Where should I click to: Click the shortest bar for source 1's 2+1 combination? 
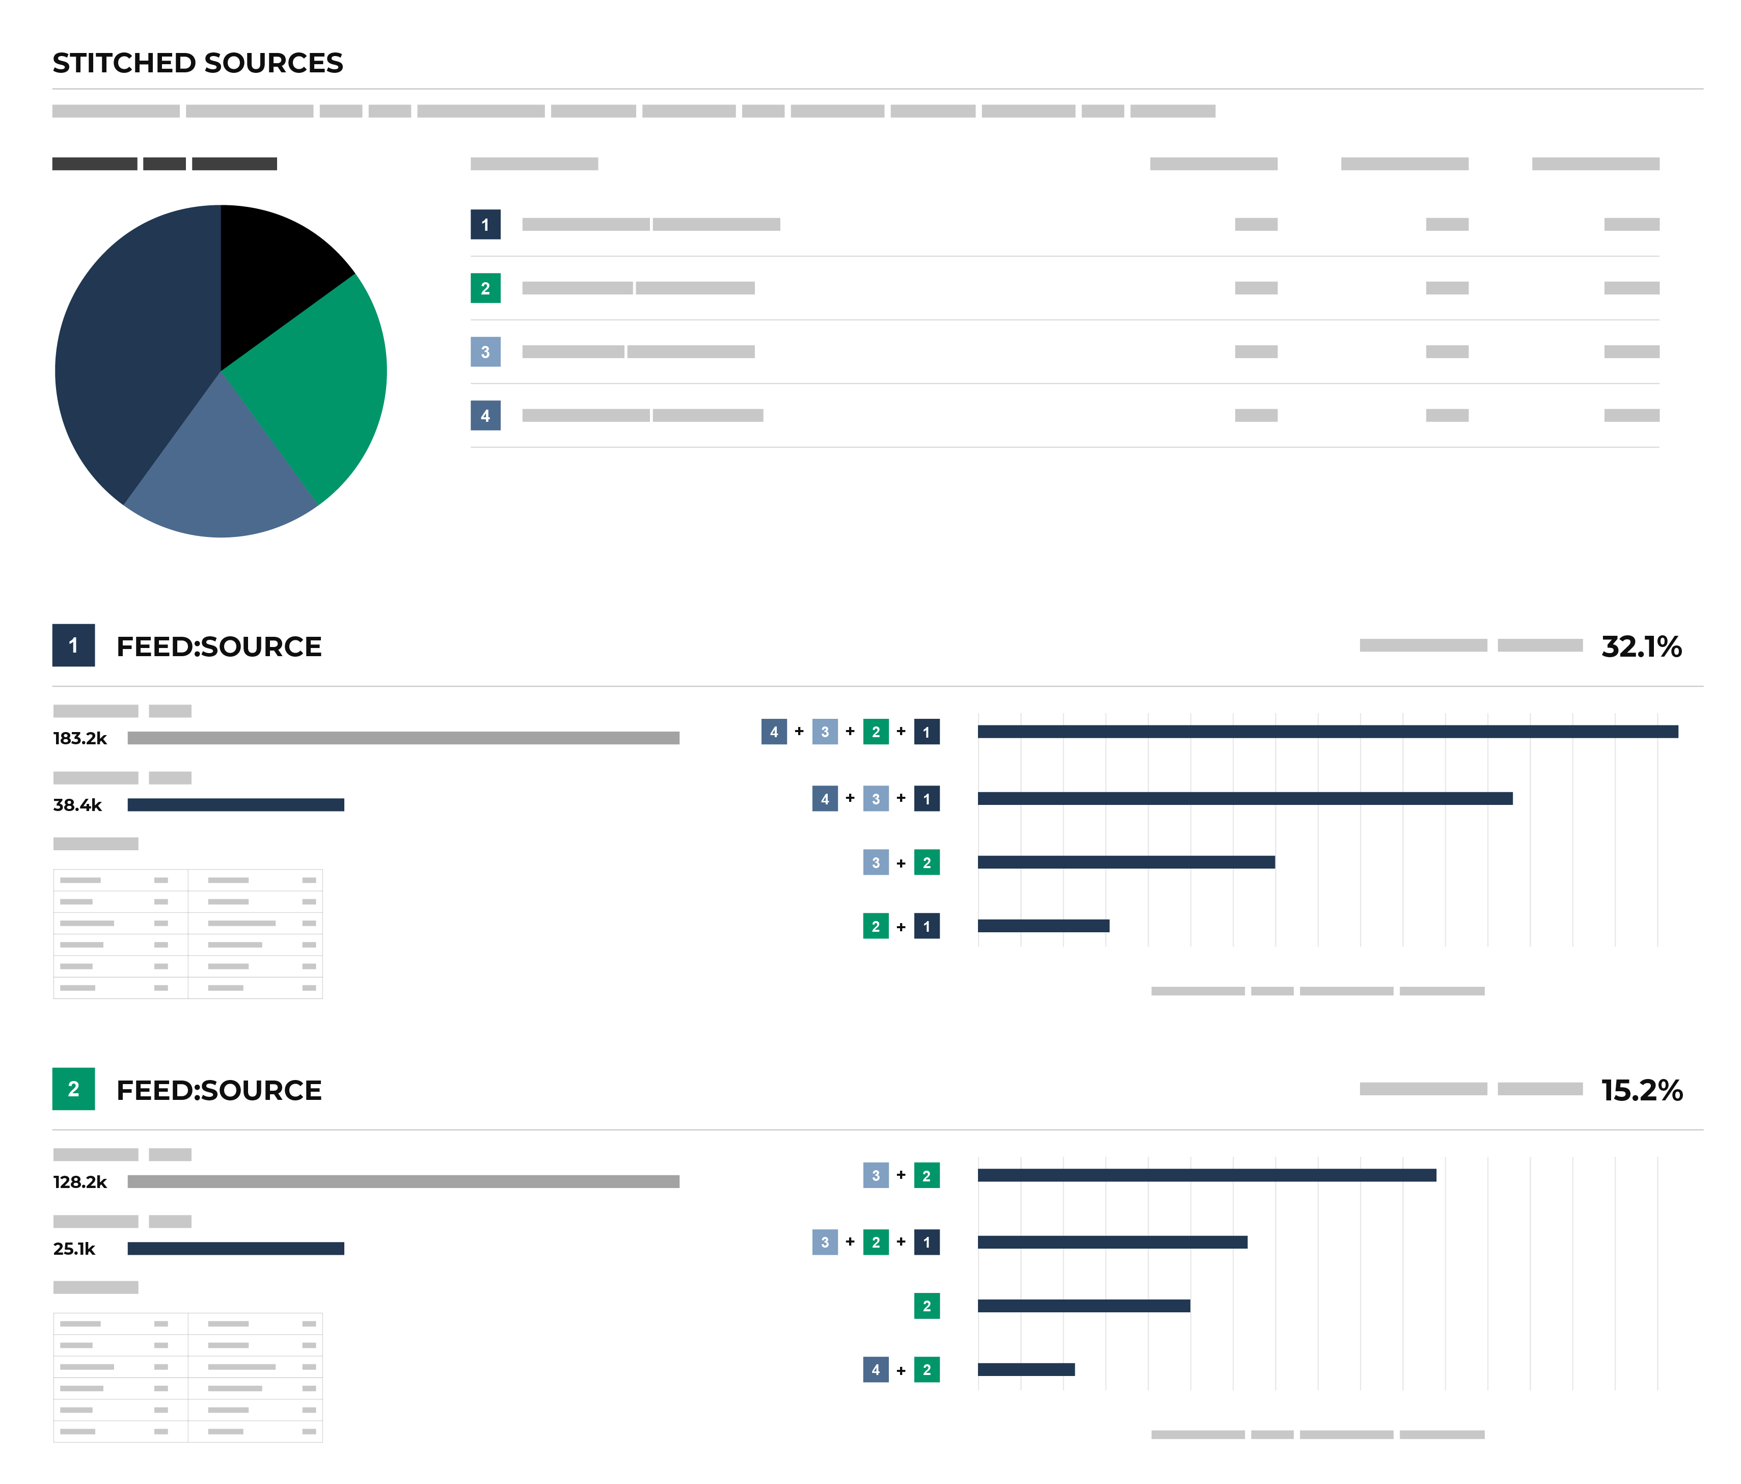coord(1044,926)
